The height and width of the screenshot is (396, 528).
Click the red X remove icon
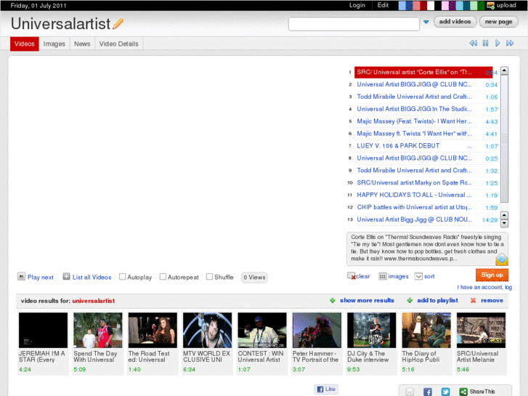[473, 300]
